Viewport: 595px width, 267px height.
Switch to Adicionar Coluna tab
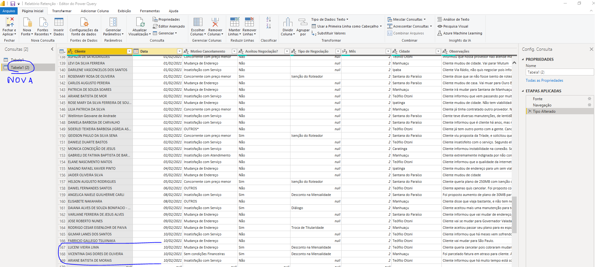(95, 11)
